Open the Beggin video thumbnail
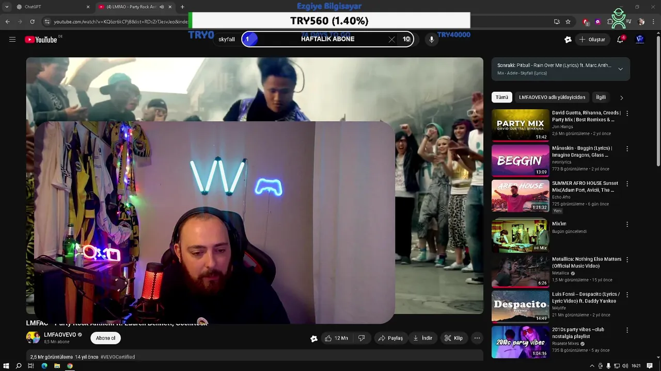 click(520, 160)
